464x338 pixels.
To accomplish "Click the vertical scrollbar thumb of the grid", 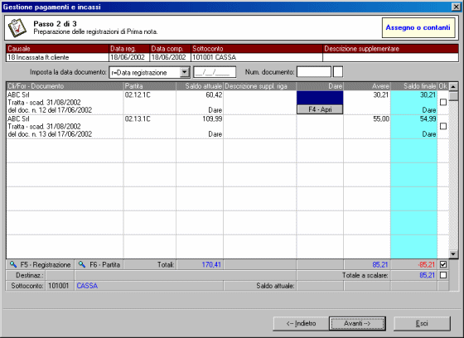I will coord(453,96).
